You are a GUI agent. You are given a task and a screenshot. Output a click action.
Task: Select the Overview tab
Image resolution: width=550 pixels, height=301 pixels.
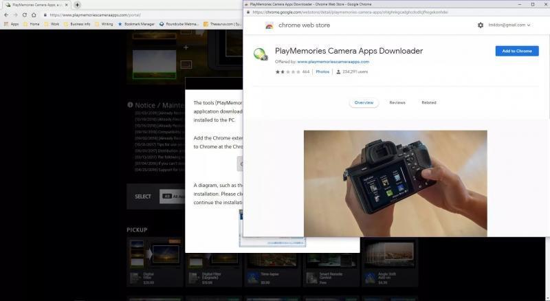pyautogui.click(x=364, y=102)
